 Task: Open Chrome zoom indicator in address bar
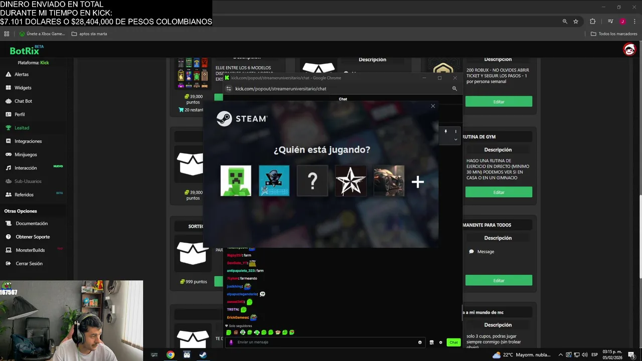(x=565, y=22)
